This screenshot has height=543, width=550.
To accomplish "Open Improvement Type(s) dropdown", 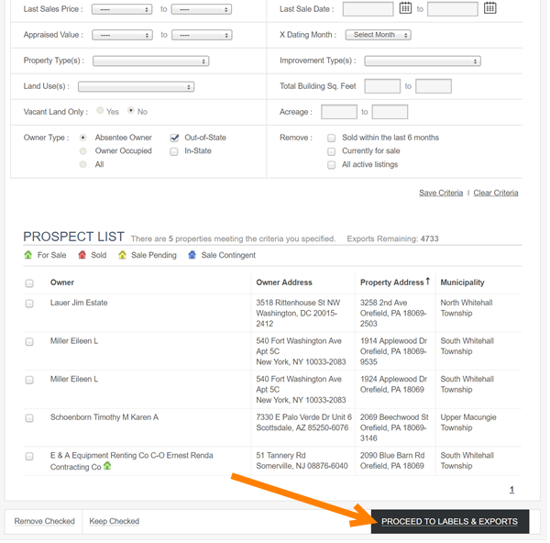I will coord(423,61).
